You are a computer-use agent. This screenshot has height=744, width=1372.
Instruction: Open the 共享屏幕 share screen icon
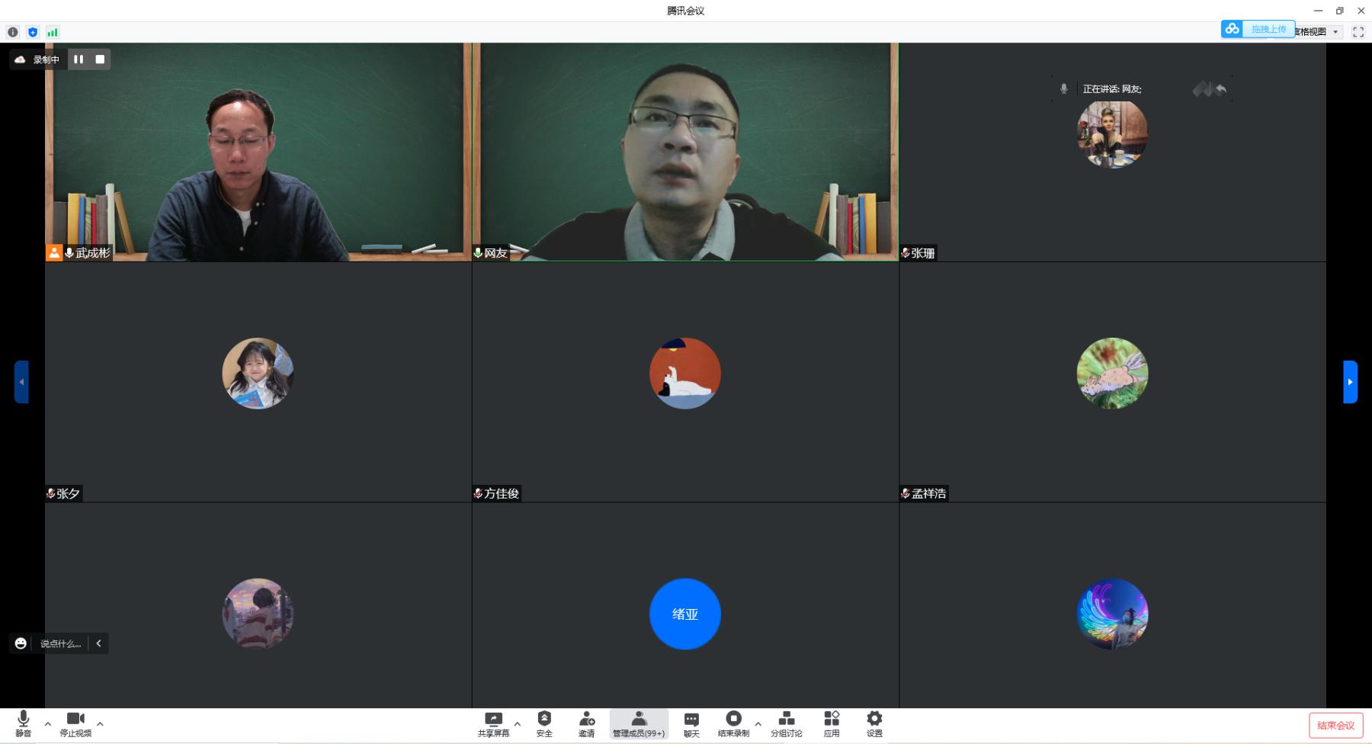pyautogui.click(x=493, y=723)
